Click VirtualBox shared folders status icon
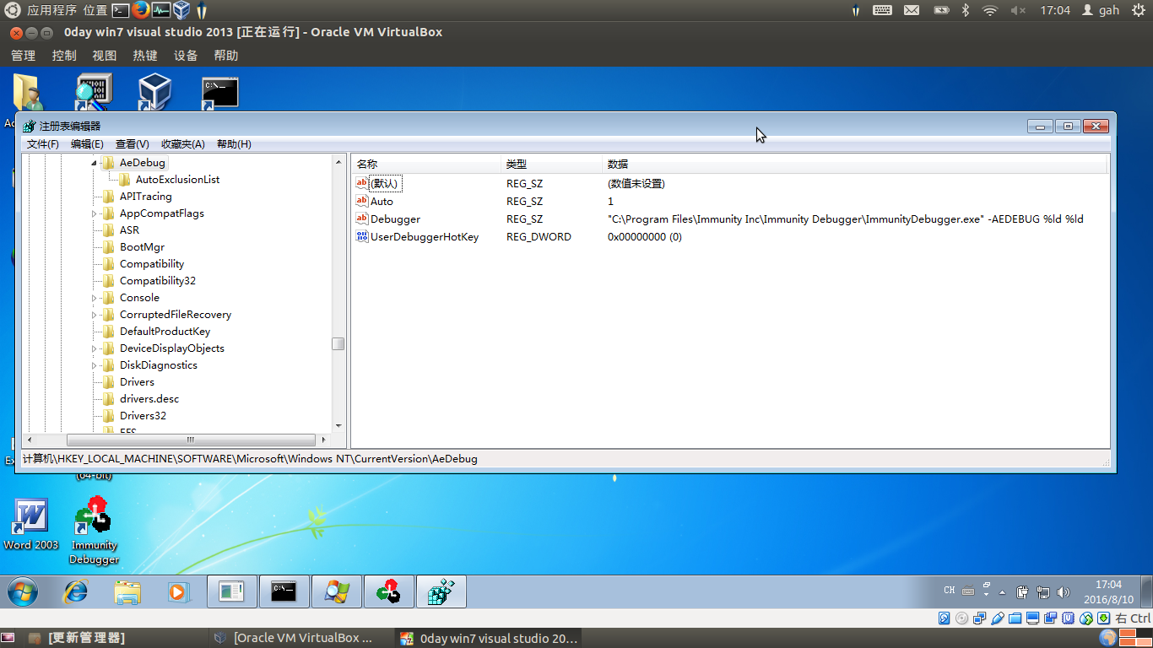1153x648 pixels. (1015, 618)
